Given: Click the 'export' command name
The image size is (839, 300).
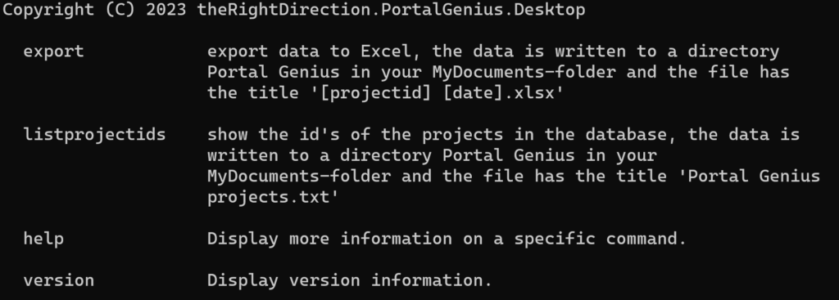Looking at the screenshot, I should tap(53, 51).
